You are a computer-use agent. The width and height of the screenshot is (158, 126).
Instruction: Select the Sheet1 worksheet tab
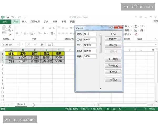(x=21, y=104)
